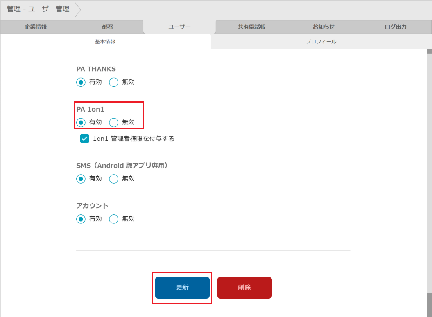This screenshot has width=432, height=317.
Task: Disable PA 1on1 with 無効
Action: [x=113, y=122]
